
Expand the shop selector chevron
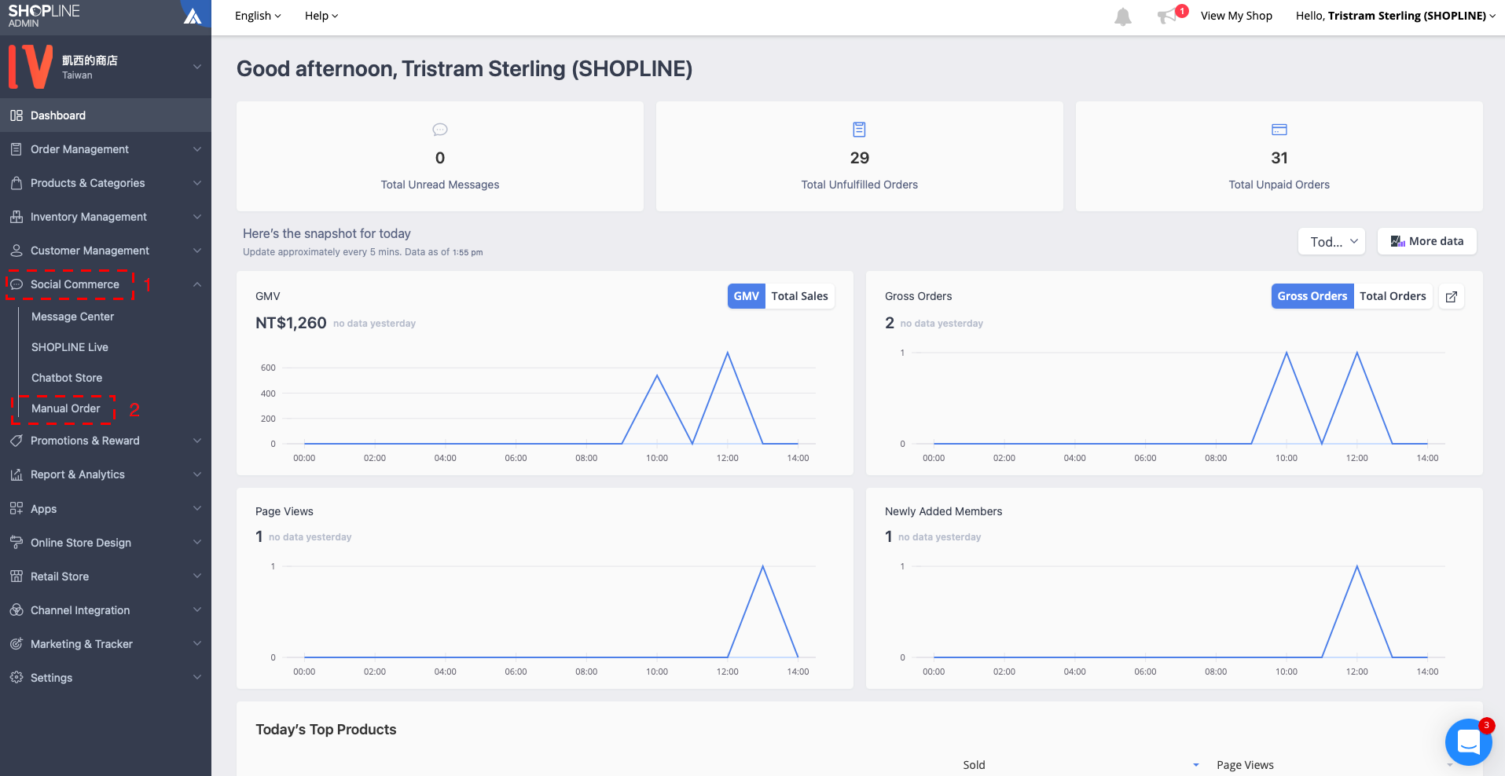tap(197, 67)
